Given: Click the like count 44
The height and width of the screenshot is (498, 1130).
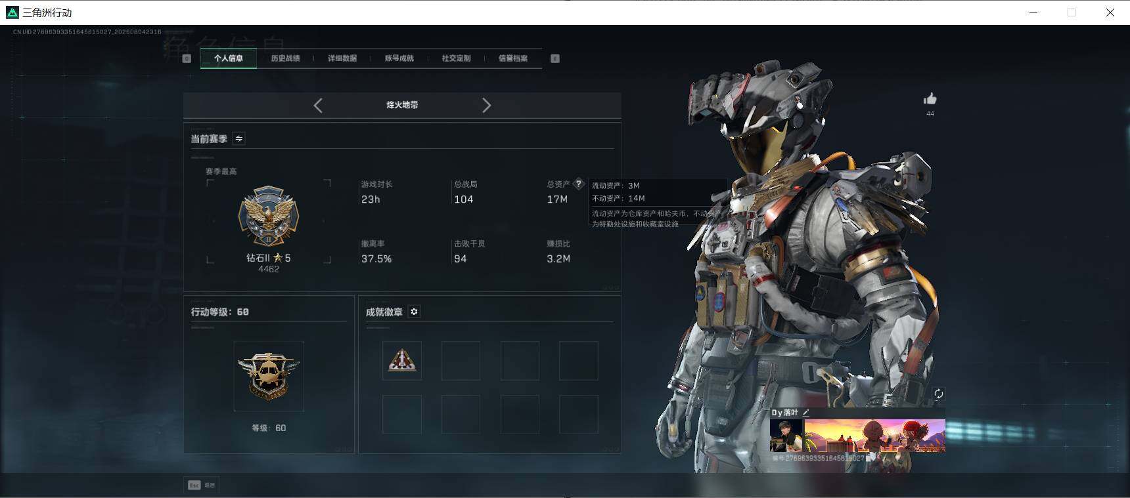Looking at the screenshot, I should 930,114.
